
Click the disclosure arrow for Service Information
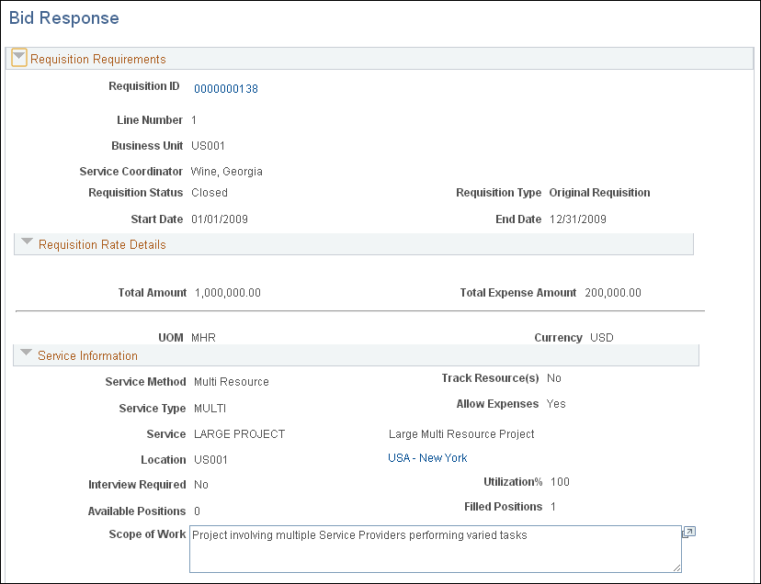[26, 352]
